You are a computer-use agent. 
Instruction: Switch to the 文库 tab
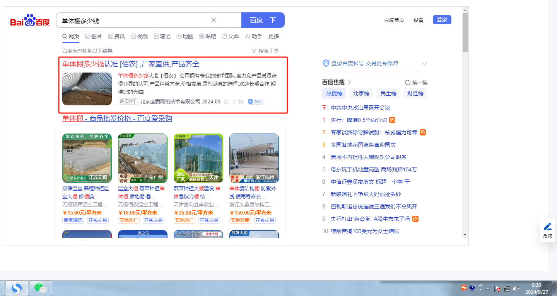pos(231,36)
